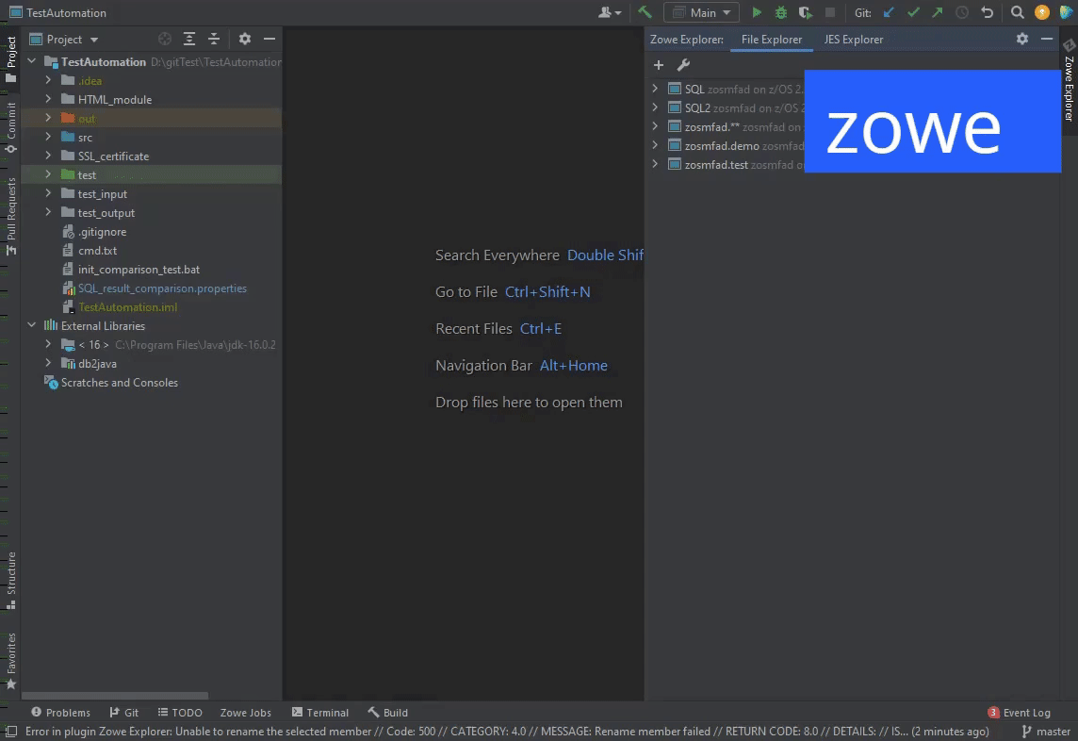Expand the src folder in project tree
Screen dimensions: 1078x741
48,138
